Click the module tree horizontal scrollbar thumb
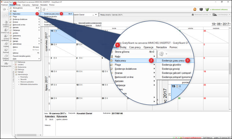This screenshot has height=139, width=232. [27, 135]
